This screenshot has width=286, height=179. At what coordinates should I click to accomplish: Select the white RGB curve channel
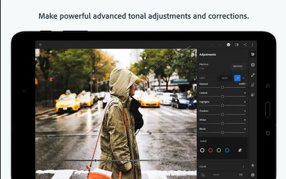point(202,150)
